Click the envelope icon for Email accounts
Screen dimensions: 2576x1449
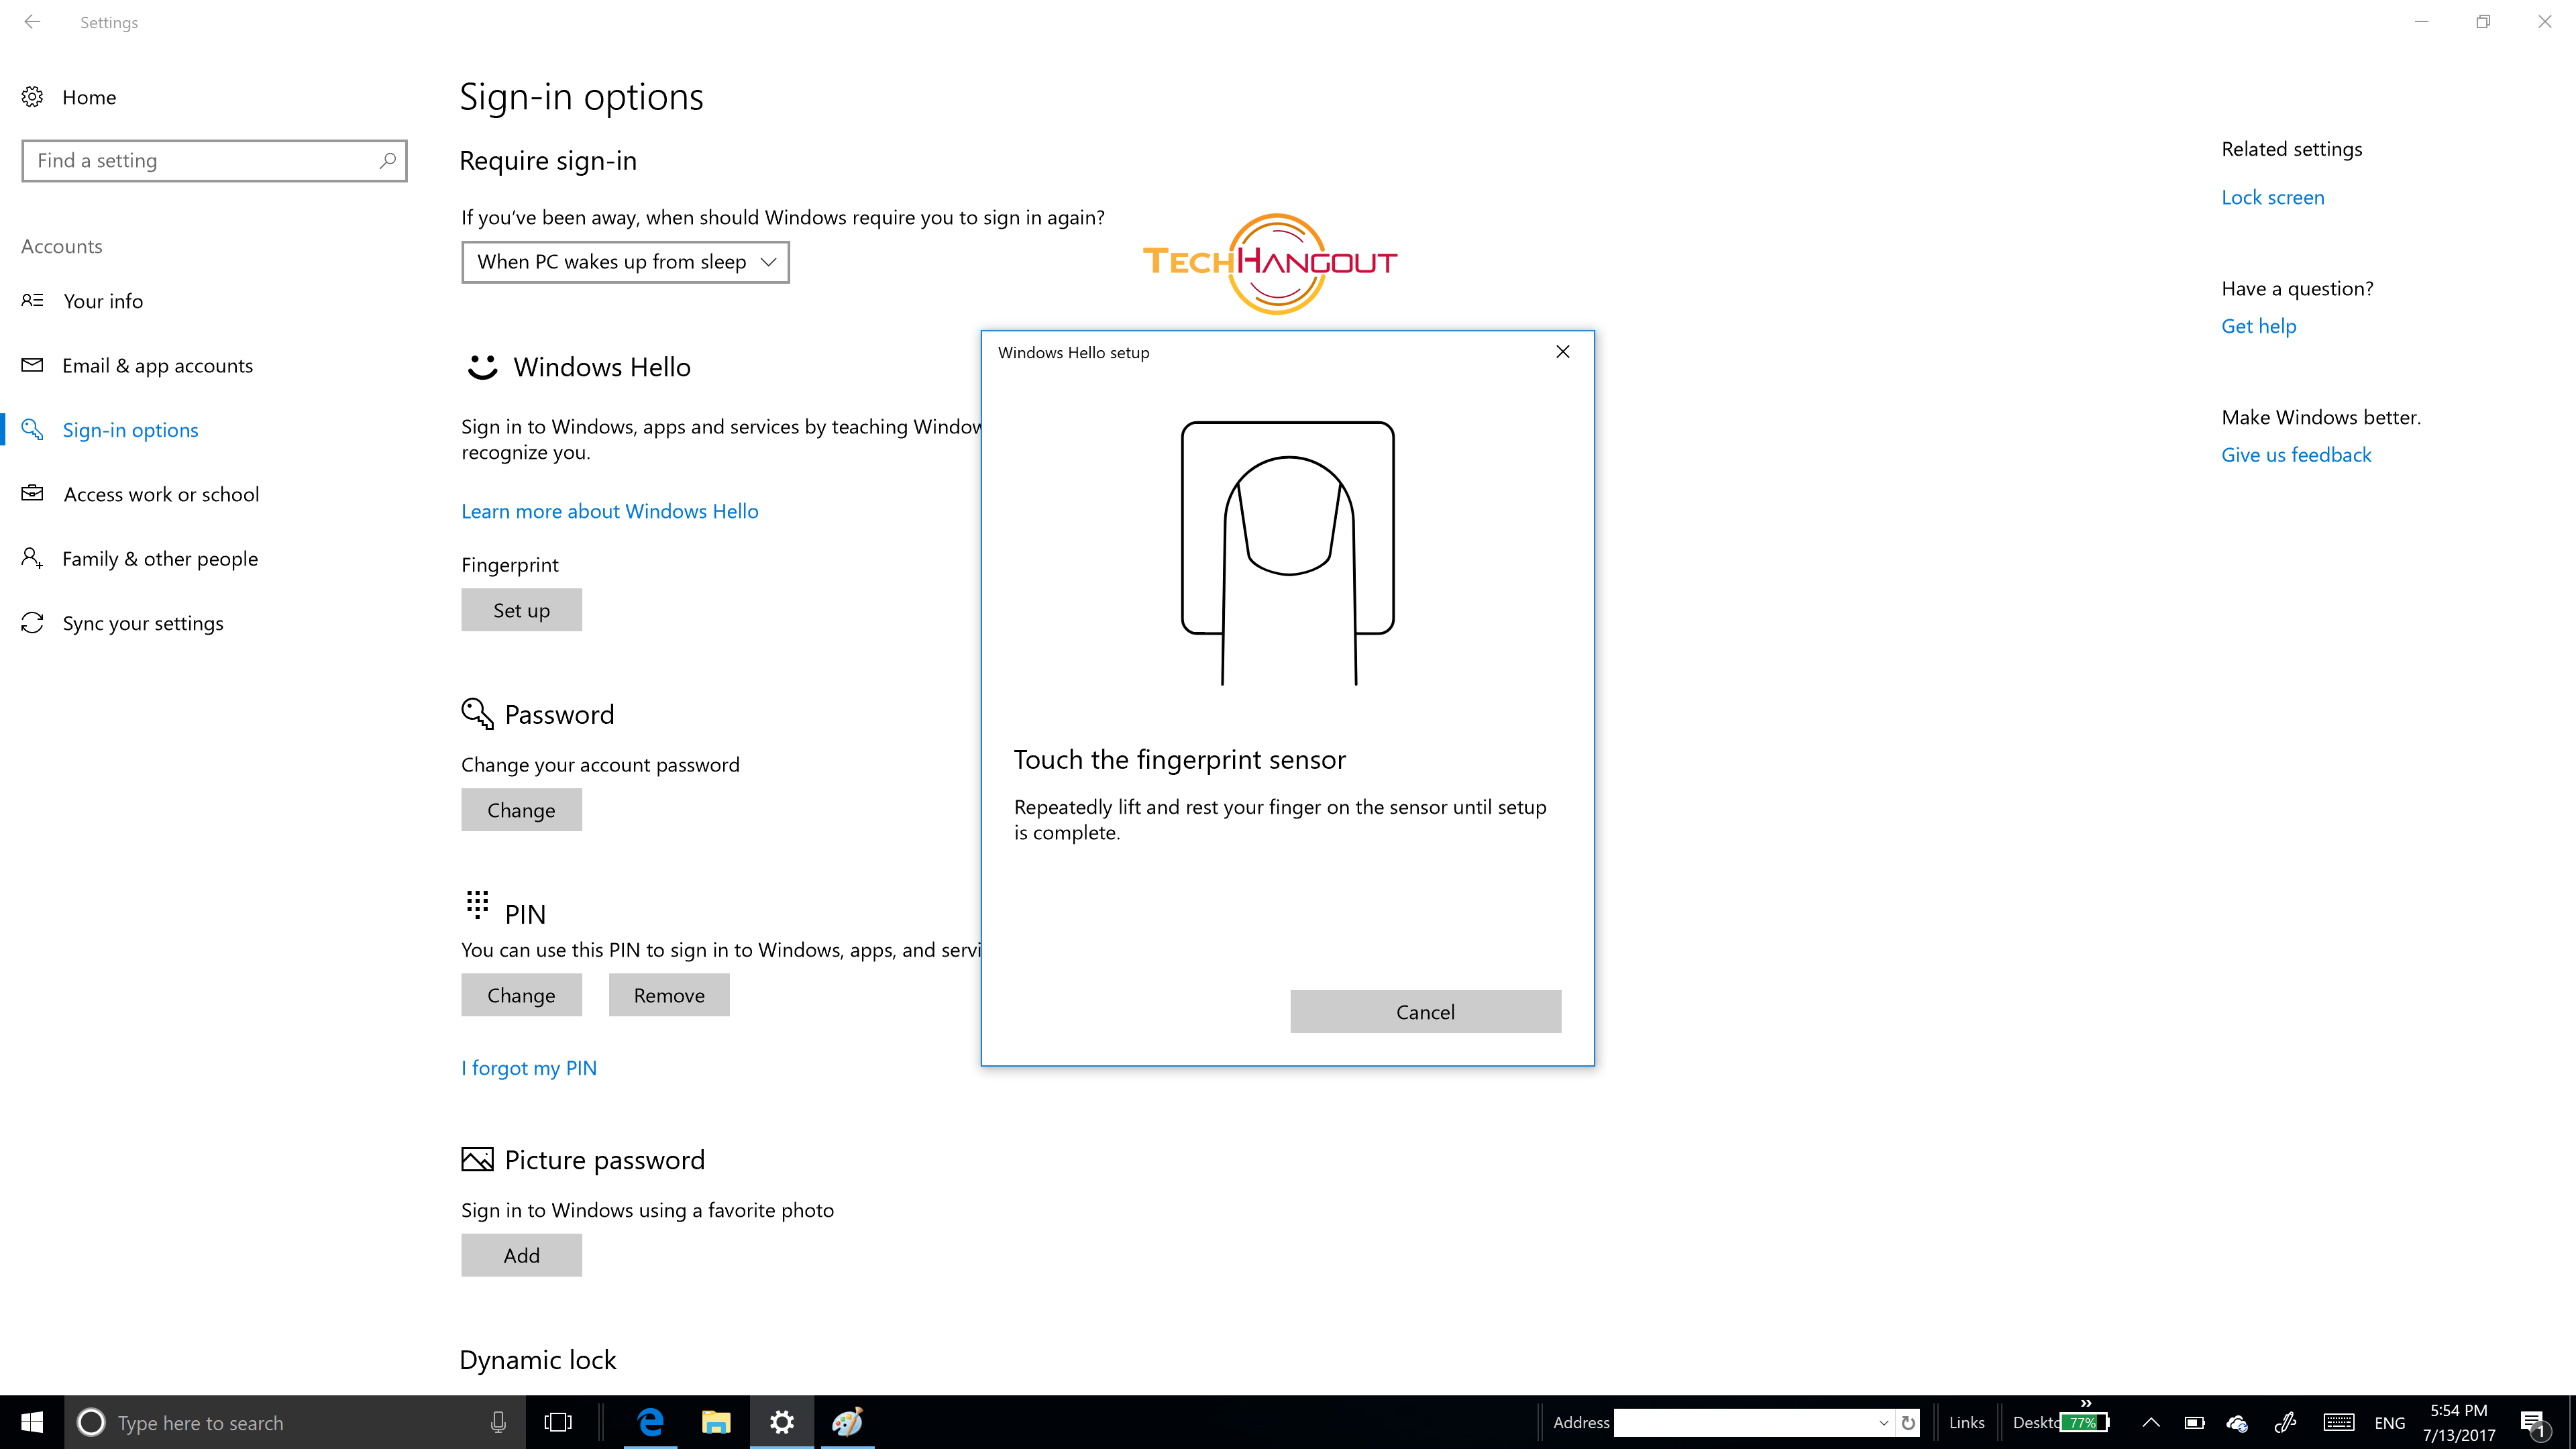coord(32,365)
